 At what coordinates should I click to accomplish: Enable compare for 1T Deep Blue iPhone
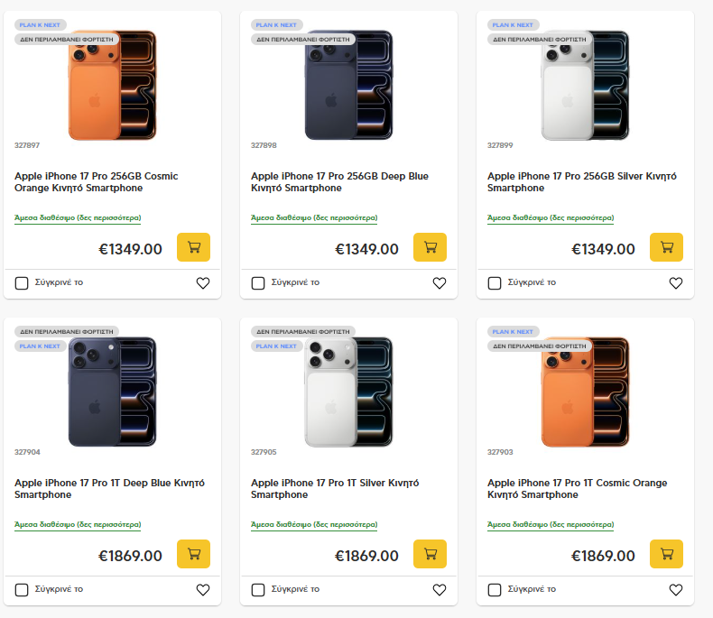pos(22,590)
